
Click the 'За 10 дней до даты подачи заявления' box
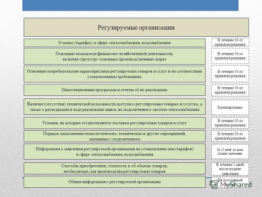pyautogui.click(x=231, y=150)
